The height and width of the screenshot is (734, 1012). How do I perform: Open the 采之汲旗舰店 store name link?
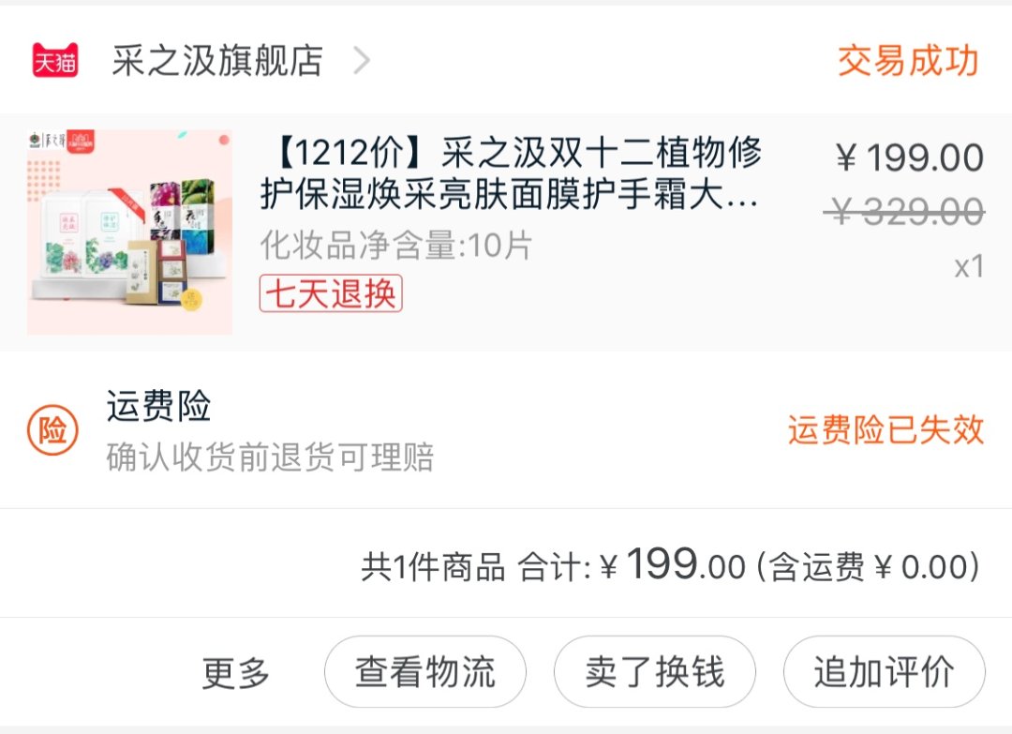tap(217, 61)
